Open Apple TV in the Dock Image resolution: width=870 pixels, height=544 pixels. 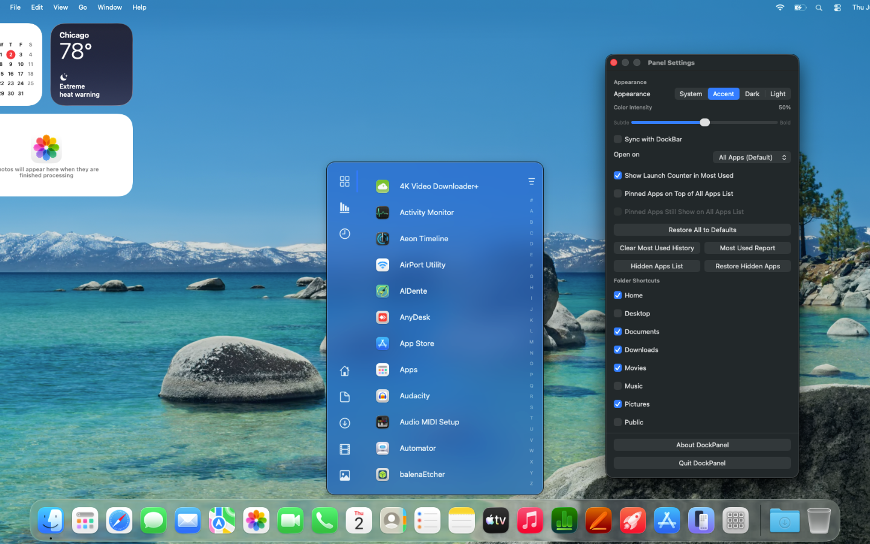(x=496, y=520)
